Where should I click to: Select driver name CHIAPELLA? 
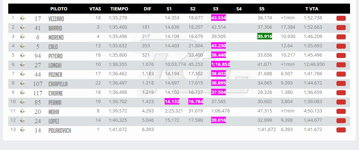point(58,84)
